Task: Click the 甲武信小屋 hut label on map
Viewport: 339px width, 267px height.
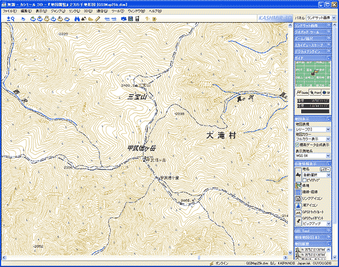Action: tap(169, 178)
